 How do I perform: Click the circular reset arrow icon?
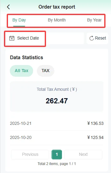point(92,38)
